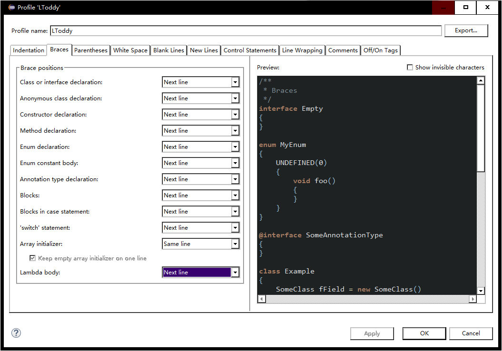
Task: Open Off/On Tags tab
Action: coord(381,50)
